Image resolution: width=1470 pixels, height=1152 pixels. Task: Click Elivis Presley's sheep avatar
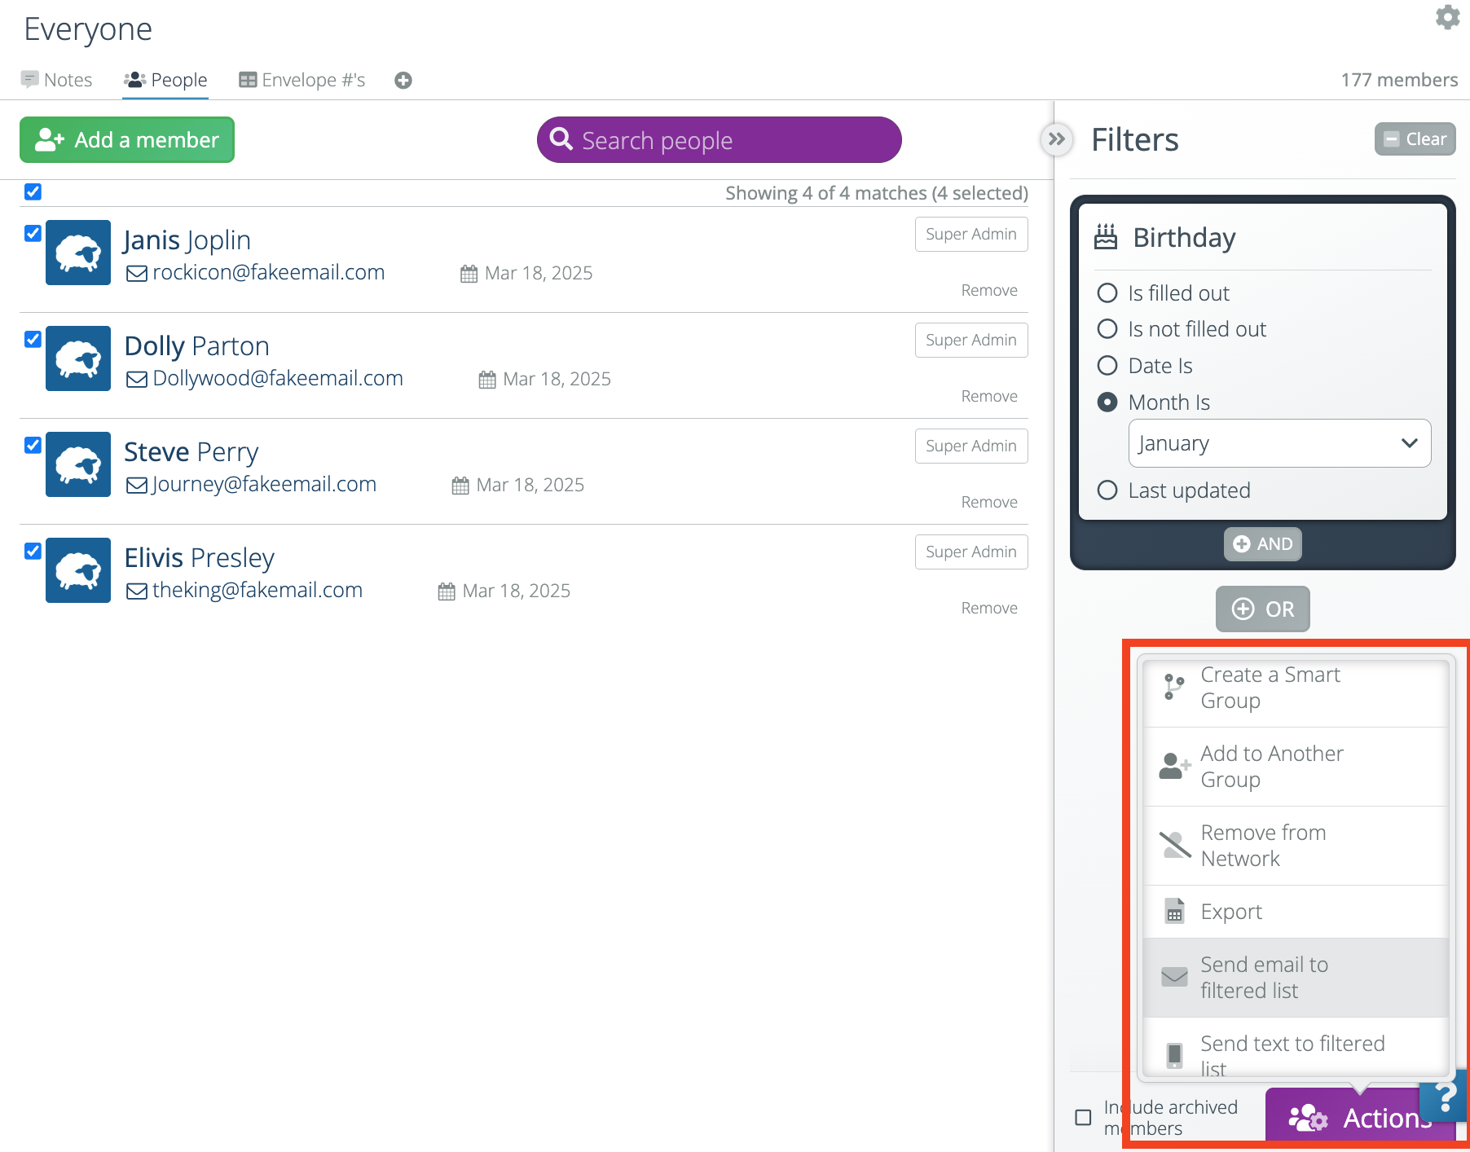[x=78, y=570]
